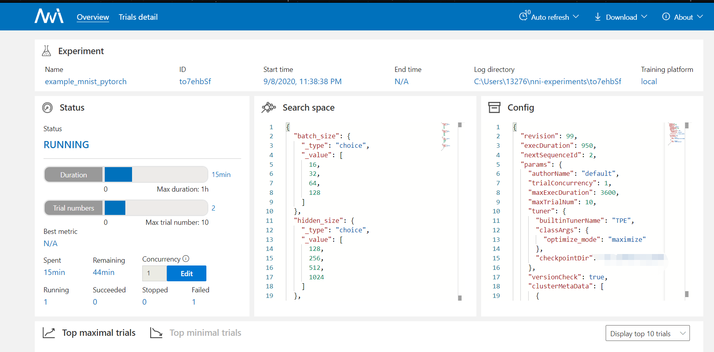The width and height of the screenshot is (714, 352).
Task: Expand the About menu
Action: point(682,17)
